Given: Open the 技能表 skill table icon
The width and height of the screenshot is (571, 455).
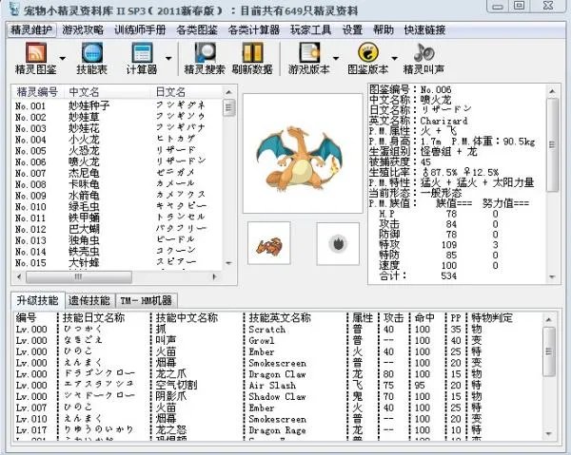Looking at the screenshot, I should pyautogui.click(x=91, y=58).
